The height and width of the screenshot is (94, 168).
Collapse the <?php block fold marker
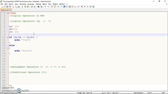click(8, 13)
